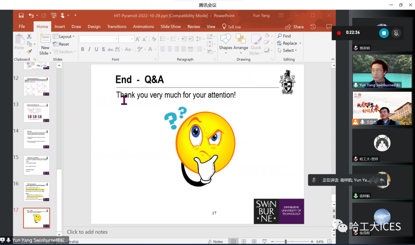Stop the meeting recording
Screen dimensions: 415x245
[x=383, y=33]
